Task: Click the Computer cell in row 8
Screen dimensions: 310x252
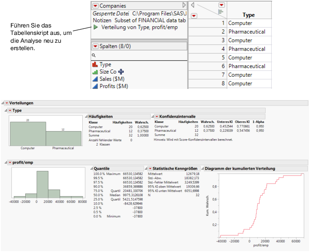Action: pyautogui.click(x=240, y=83)
